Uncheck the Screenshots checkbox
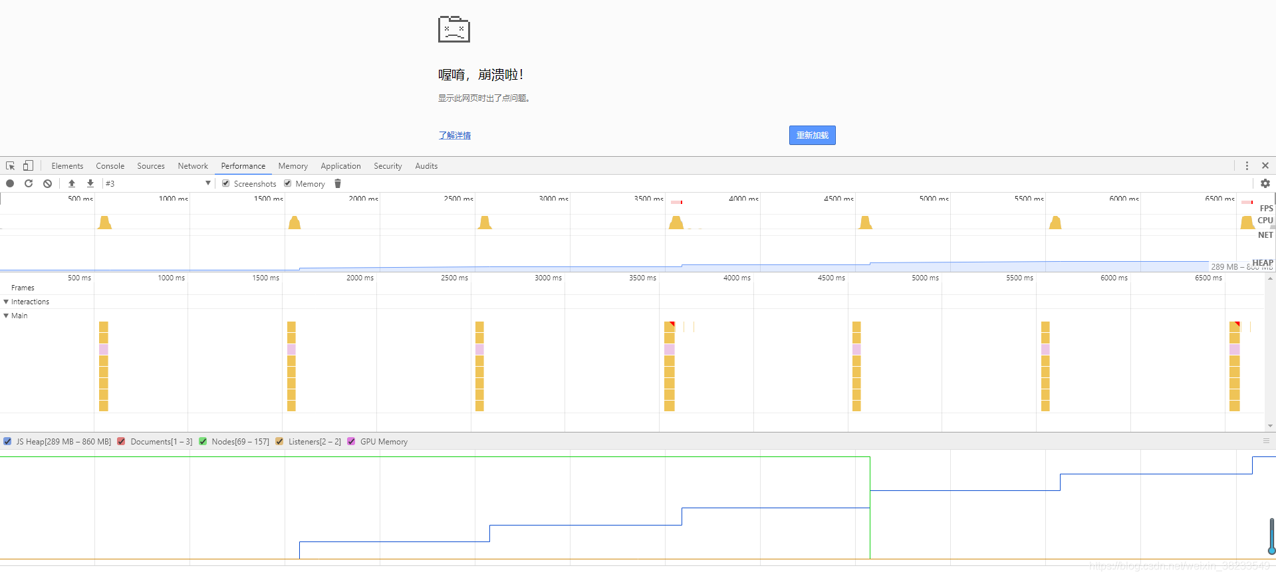This screenshot has width=1276, height=578. 226,184
